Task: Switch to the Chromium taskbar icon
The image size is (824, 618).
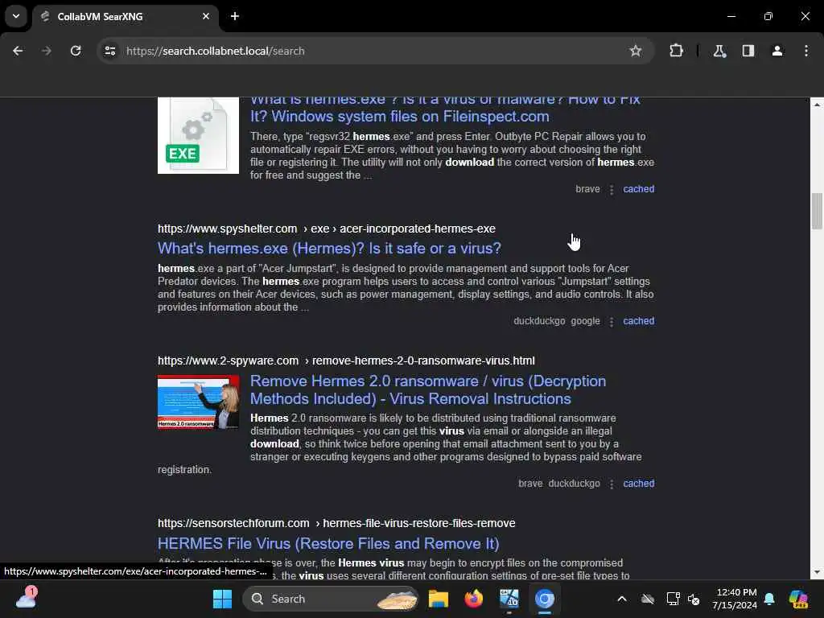Action: pyautogui.click(x=545, y=599)
